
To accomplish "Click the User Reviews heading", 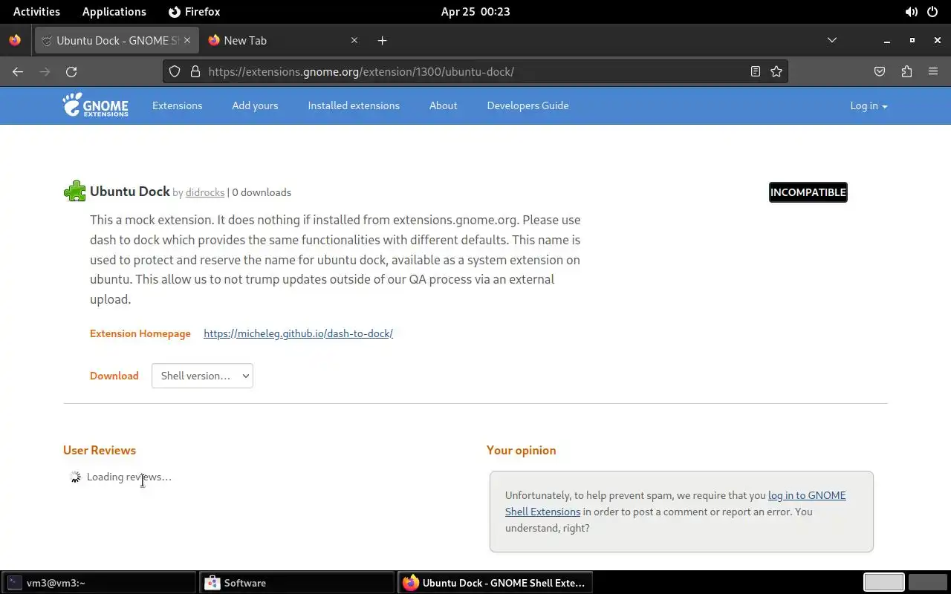I will click(x=100, y=450).
